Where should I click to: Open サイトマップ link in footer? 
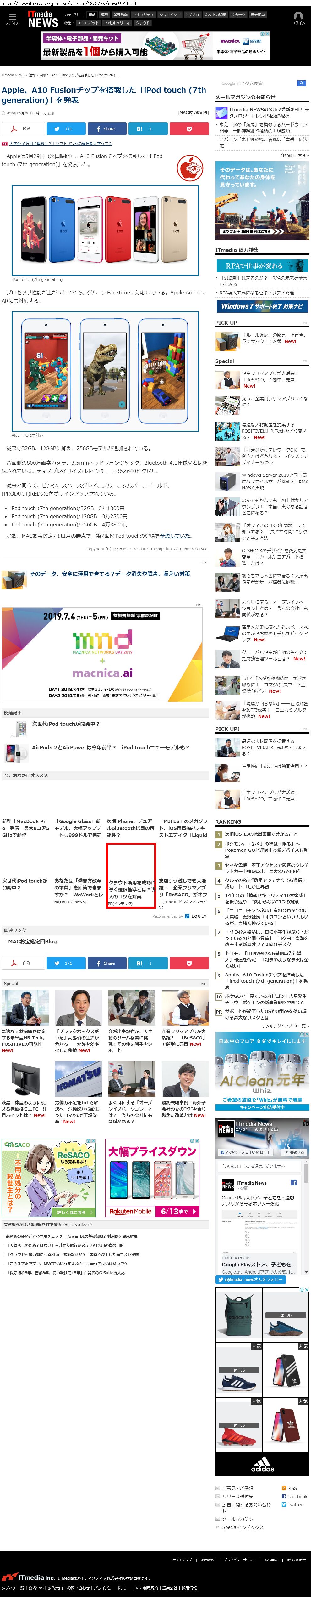(182, 1559)
